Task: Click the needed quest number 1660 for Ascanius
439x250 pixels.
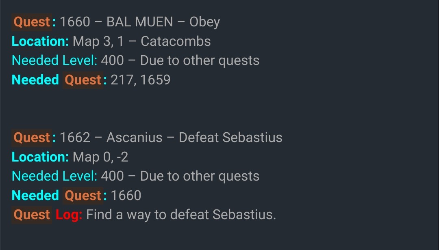Action: point(126,196)
